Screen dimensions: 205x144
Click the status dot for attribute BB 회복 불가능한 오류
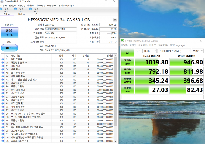click(3, 117)
